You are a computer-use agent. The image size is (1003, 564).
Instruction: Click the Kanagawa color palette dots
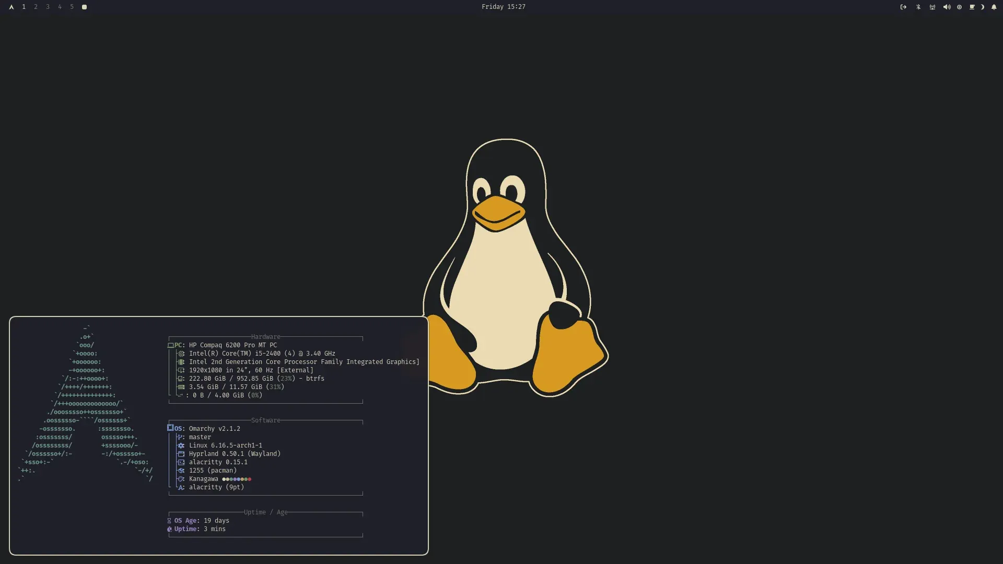237,479
